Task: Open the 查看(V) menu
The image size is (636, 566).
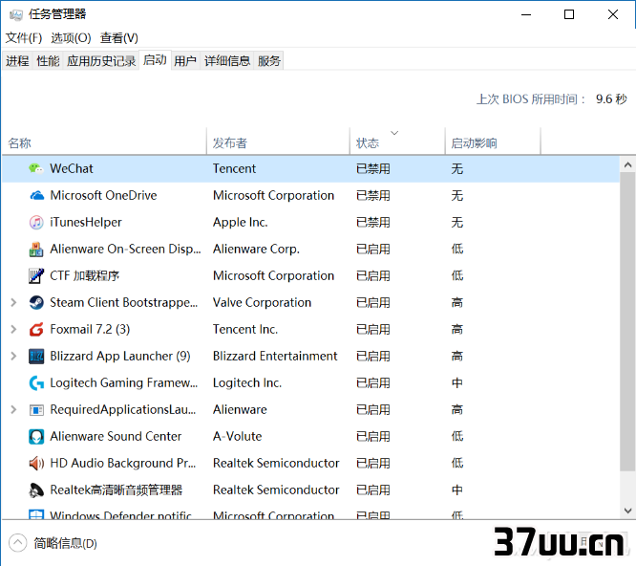Action: pos(119,38)
